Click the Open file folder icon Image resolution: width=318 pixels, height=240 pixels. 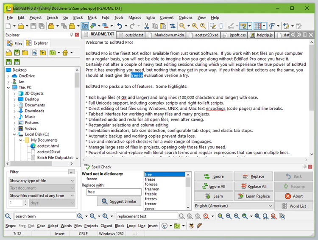tap(21, 26)
